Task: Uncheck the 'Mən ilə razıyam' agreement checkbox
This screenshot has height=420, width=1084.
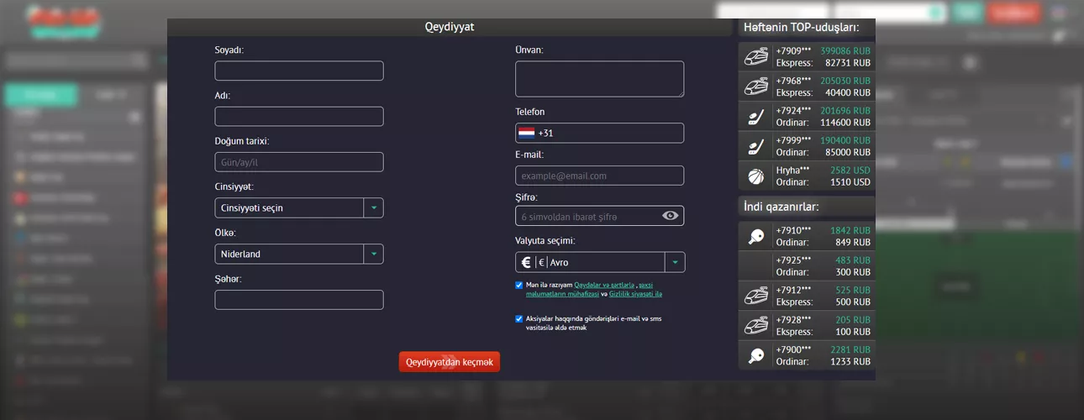Action: (x=519, y=285)
